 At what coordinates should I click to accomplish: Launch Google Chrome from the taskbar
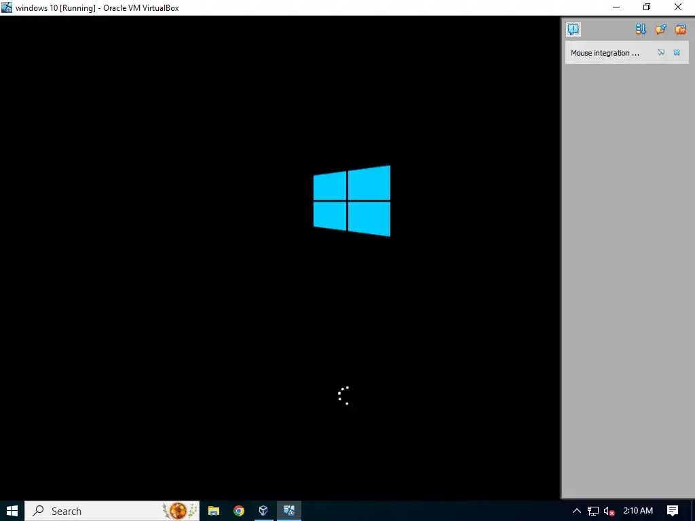pos(239,511)
